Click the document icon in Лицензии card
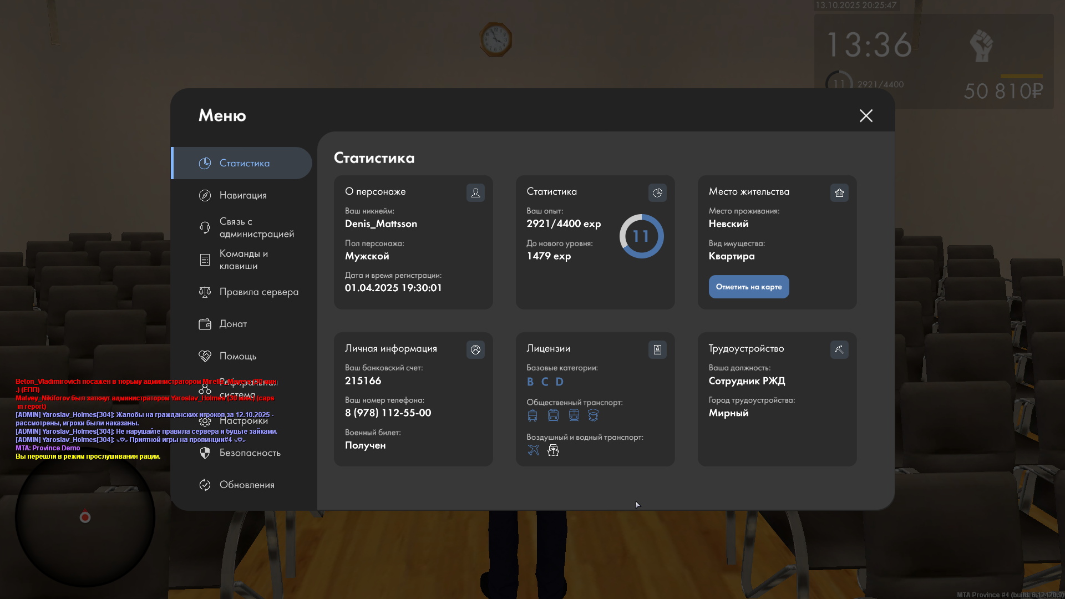The width and height of the screenshot is (1065, 599). pyautogui.click(x=657, y=350)
